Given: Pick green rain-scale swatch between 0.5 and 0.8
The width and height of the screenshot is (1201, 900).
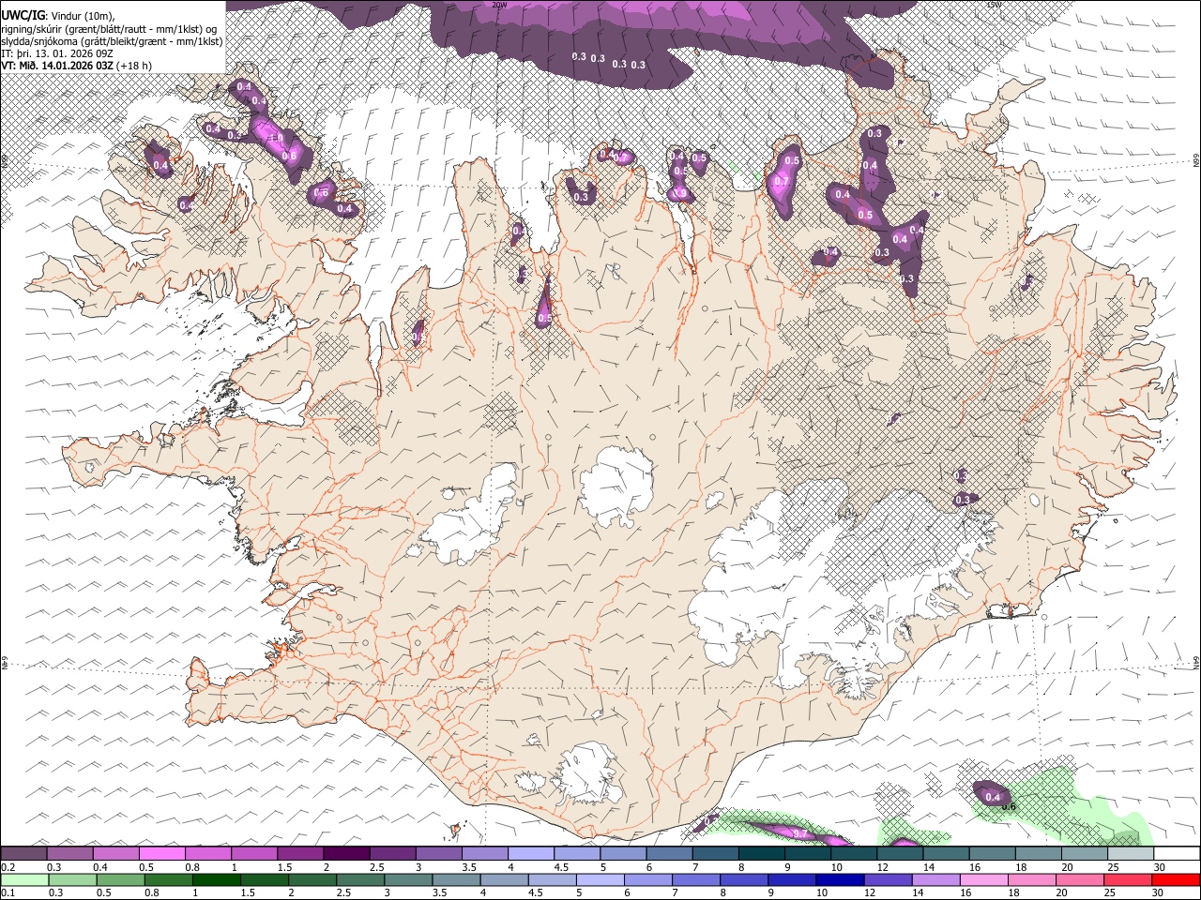Looking at the screenshot, I should click(x=120, y=879).
